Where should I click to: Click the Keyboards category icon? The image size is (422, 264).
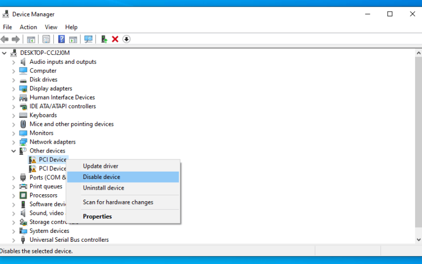tap(23, 115)
